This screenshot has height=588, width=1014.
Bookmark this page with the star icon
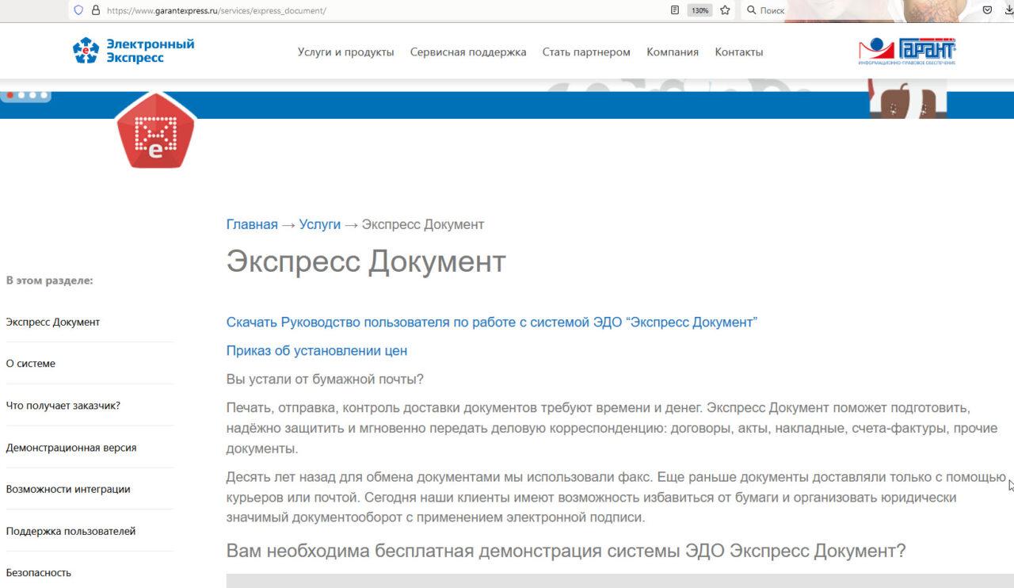(725, 10)
